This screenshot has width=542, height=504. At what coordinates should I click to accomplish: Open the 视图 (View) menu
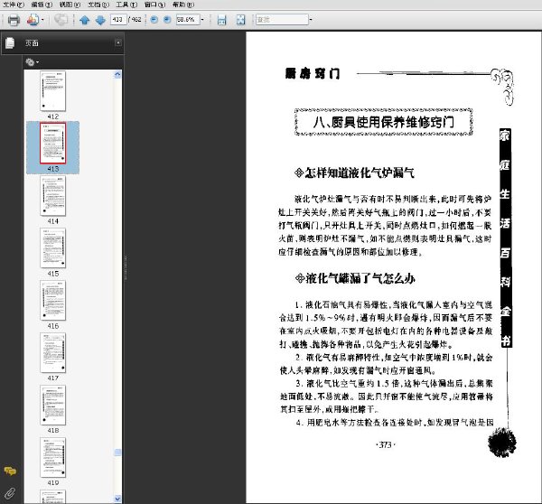[70, 5]
